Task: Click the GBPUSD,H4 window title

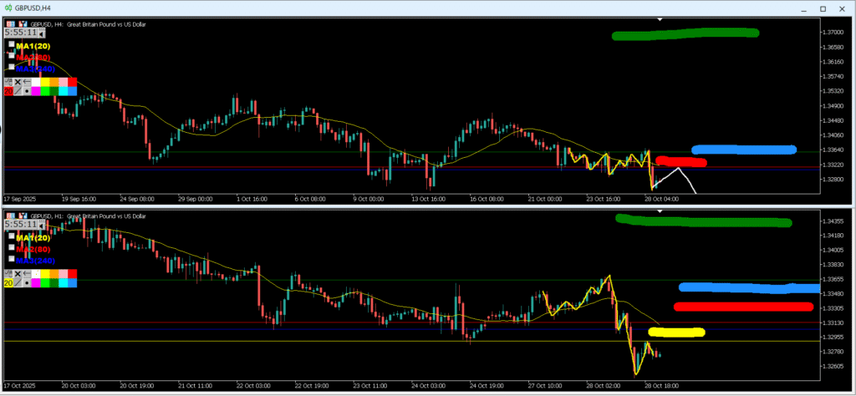Action: click(35, 8)
